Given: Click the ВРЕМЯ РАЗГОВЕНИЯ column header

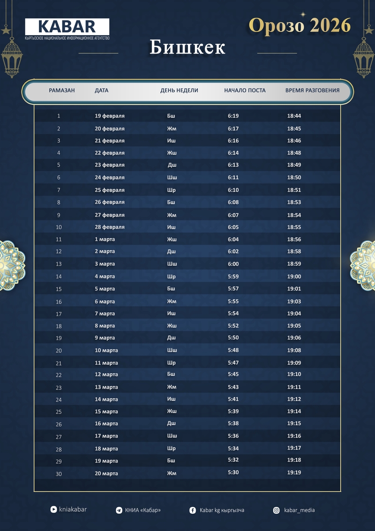Looking at the screenshot, I should (x=312, y=91).
